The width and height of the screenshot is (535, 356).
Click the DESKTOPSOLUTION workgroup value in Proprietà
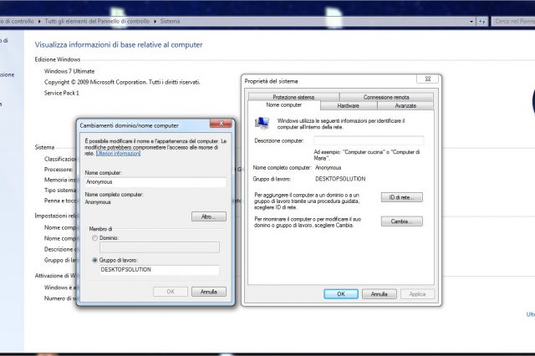click(340, 179)
